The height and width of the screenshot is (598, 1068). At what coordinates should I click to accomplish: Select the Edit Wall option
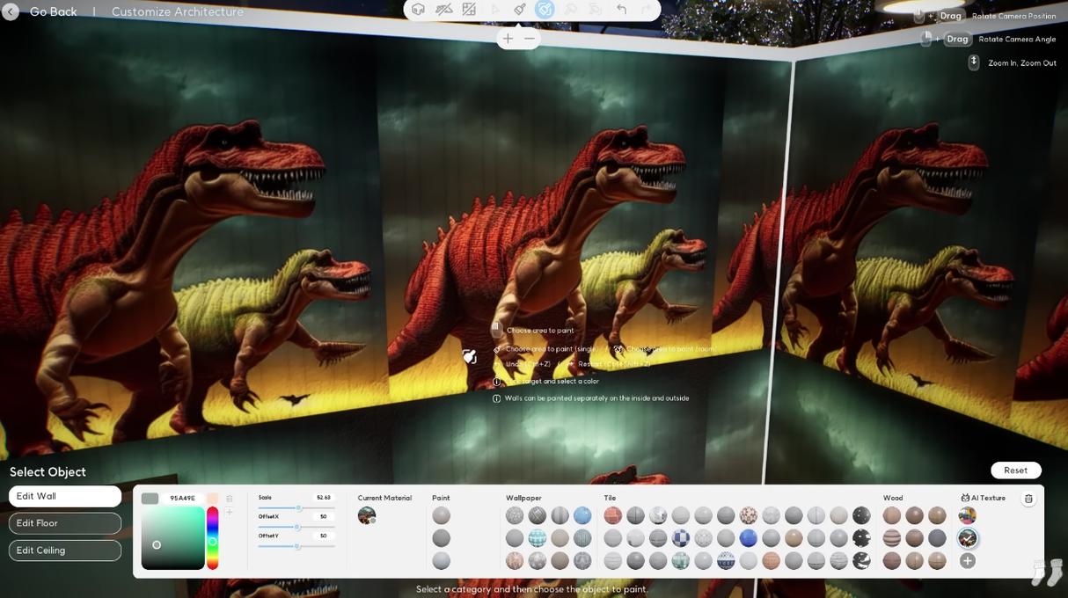point(65,496)
